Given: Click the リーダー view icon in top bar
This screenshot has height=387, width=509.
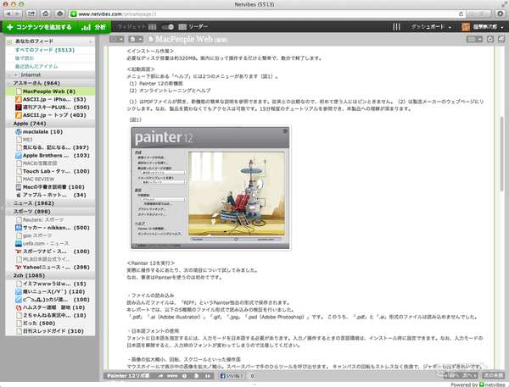Looking at the screenshot, I should pos(182,26).
